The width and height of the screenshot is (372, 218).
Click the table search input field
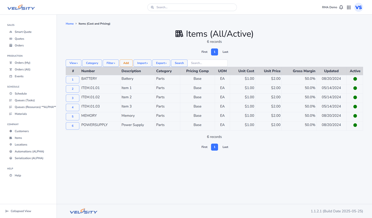[x=207, y=63]
